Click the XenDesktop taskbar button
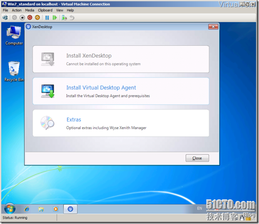Image resolution: width=259 pixels, height=224 pixels. 70,209
